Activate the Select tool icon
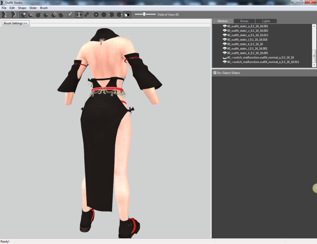 click(23, 14)
